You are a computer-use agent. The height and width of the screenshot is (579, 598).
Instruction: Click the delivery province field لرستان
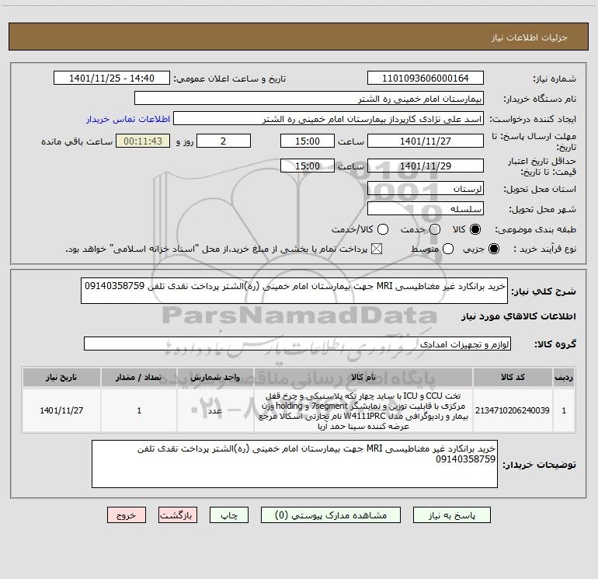pyautogui.click(x=426, y=189)
